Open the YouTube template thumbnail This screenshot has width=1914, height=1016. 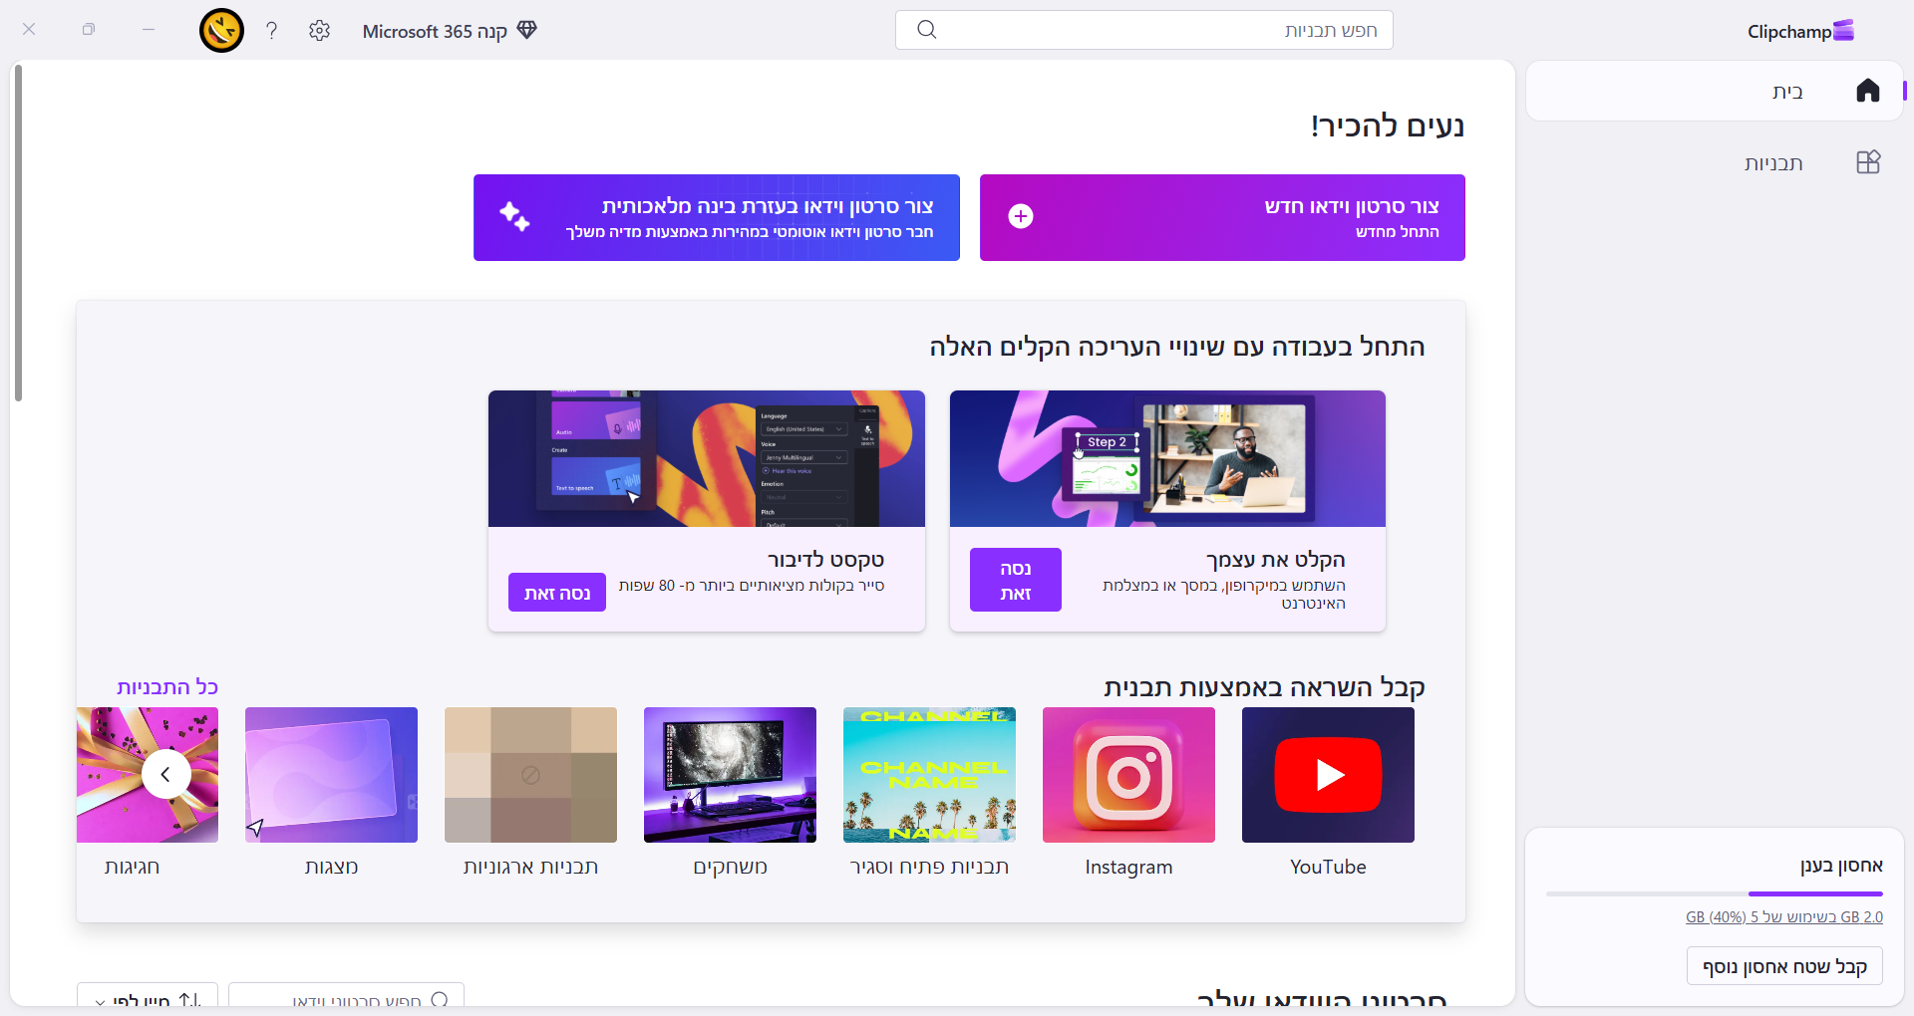click(x=1328, y=775)
